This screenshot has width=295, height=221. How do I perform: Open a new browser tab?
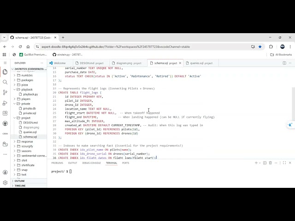(63, 38)
